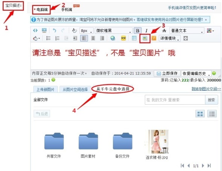
Task: Click the insert table icon
Action: pos(134,38)
